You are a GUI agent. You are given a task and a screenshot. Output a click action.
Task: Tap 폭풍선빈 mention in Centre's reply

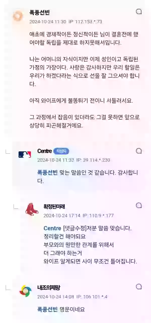[x=47, y=173]
